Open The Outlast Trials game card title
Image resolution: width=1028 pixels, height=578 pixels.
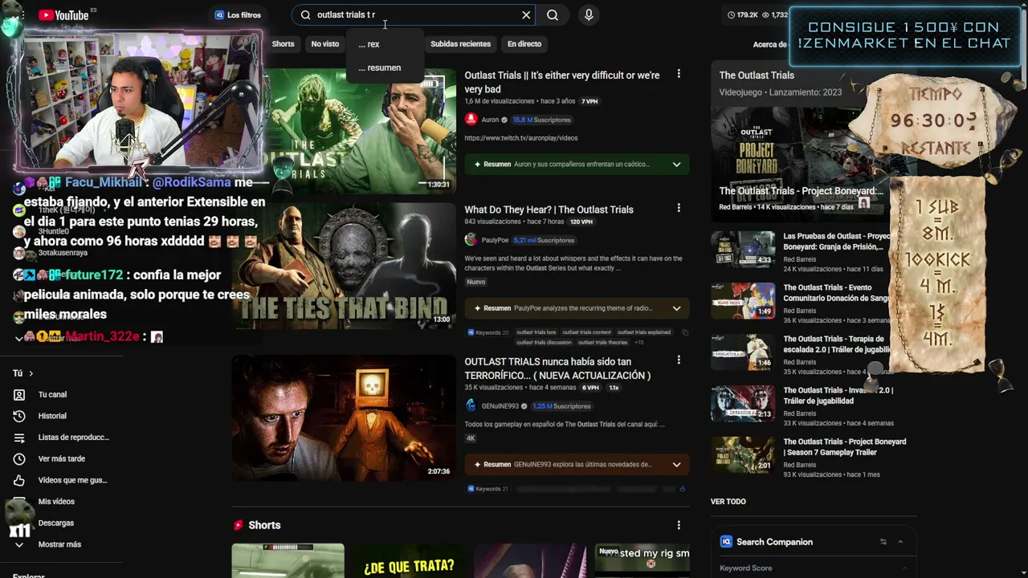click(757, 75)
